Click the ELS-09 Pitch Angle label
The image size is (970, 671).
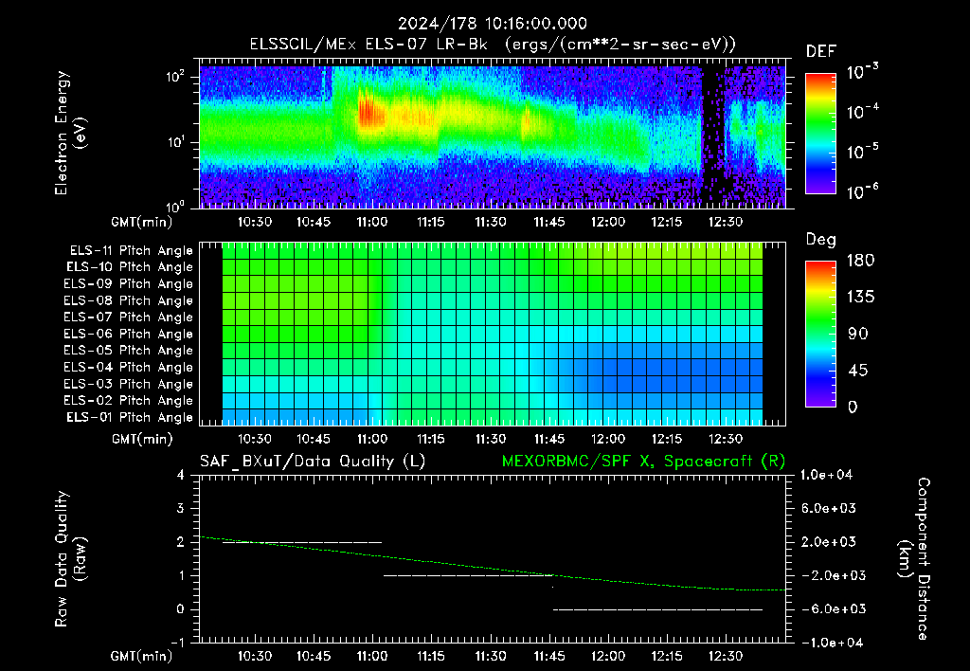(x=128, y=284)
